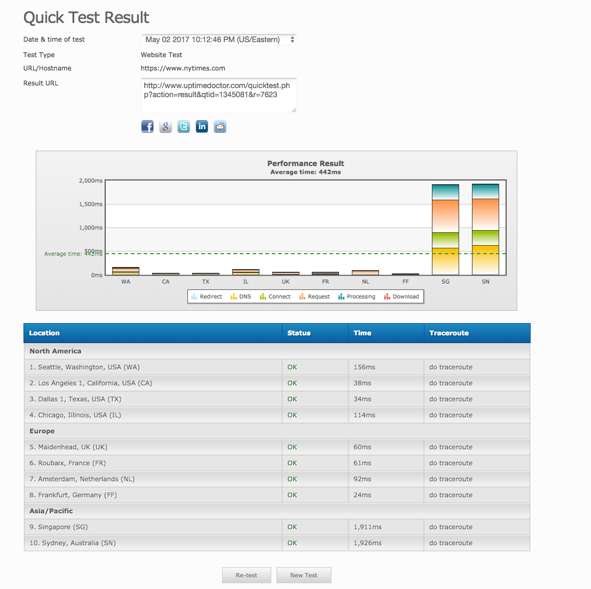
Task: Click the https://www.nytimes.com hostname text
Action: (183, 68)
